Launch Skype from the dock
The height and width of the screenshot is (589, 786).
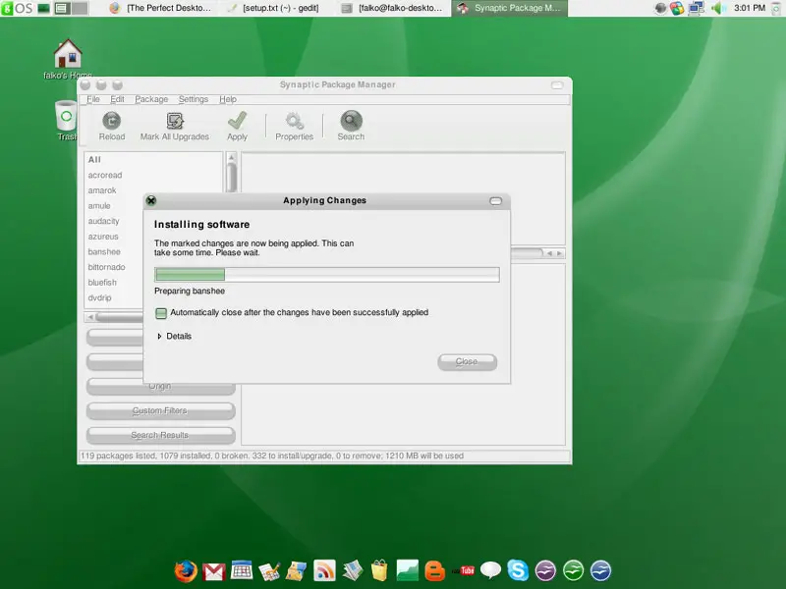coord(518,570)
